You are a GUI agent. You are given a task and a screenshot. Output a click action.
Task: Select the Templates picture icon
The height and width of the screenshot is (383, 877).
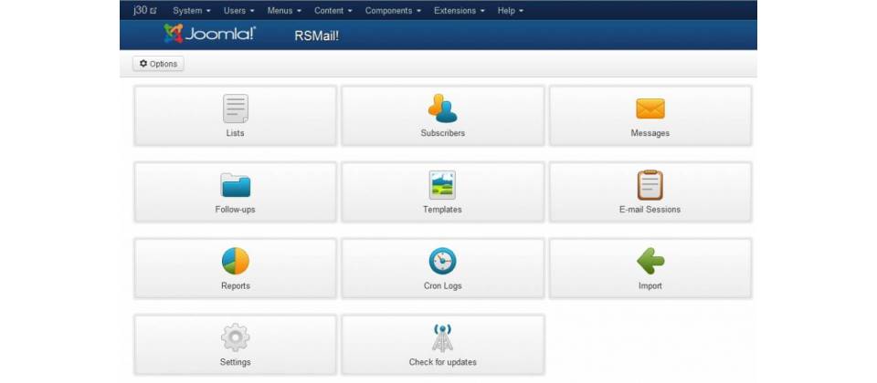tap(442, 185)
